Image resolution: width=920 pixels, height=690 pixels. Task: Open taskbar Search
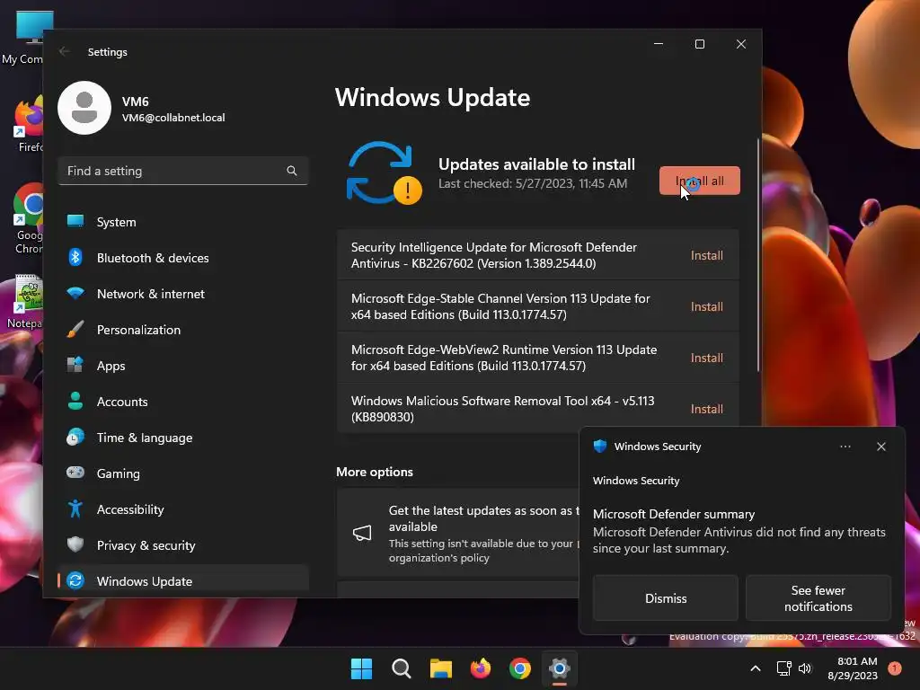point(402,668)
